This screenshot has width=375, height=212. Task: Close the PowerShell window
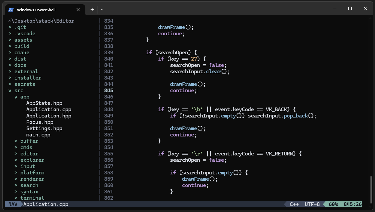pos(365,8)
